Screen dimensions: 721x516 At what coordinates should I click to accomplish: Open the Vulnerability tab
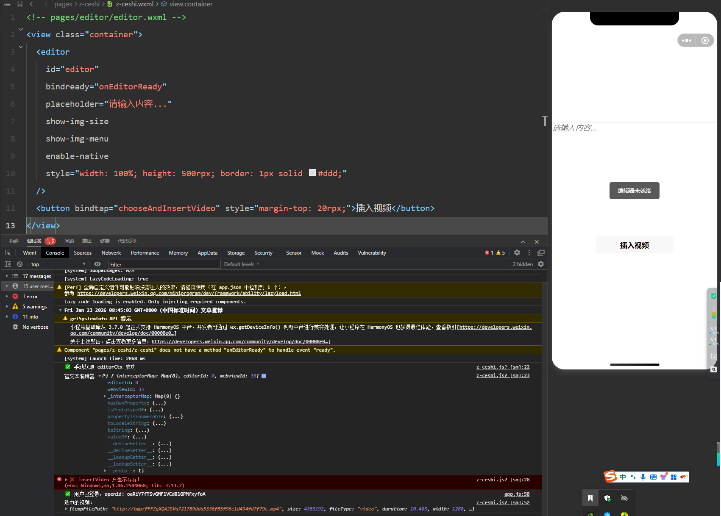[372, 252]
